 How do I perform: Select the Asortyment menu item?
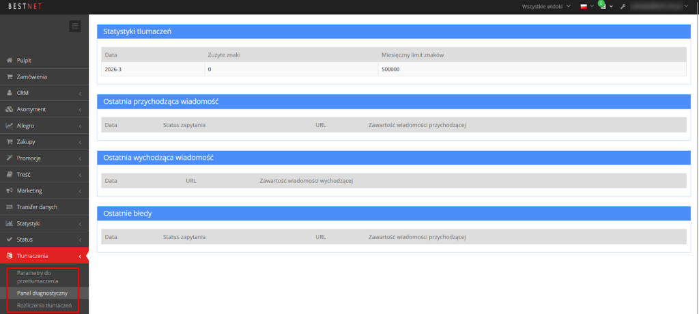44,109
